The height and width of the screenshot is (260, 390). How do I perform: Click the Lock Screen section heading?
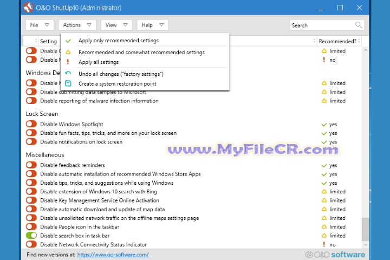click(42, 114)
